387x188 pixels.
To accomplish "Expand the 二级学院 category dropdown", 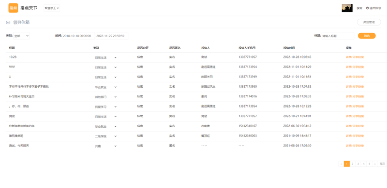I will (105, 136).
